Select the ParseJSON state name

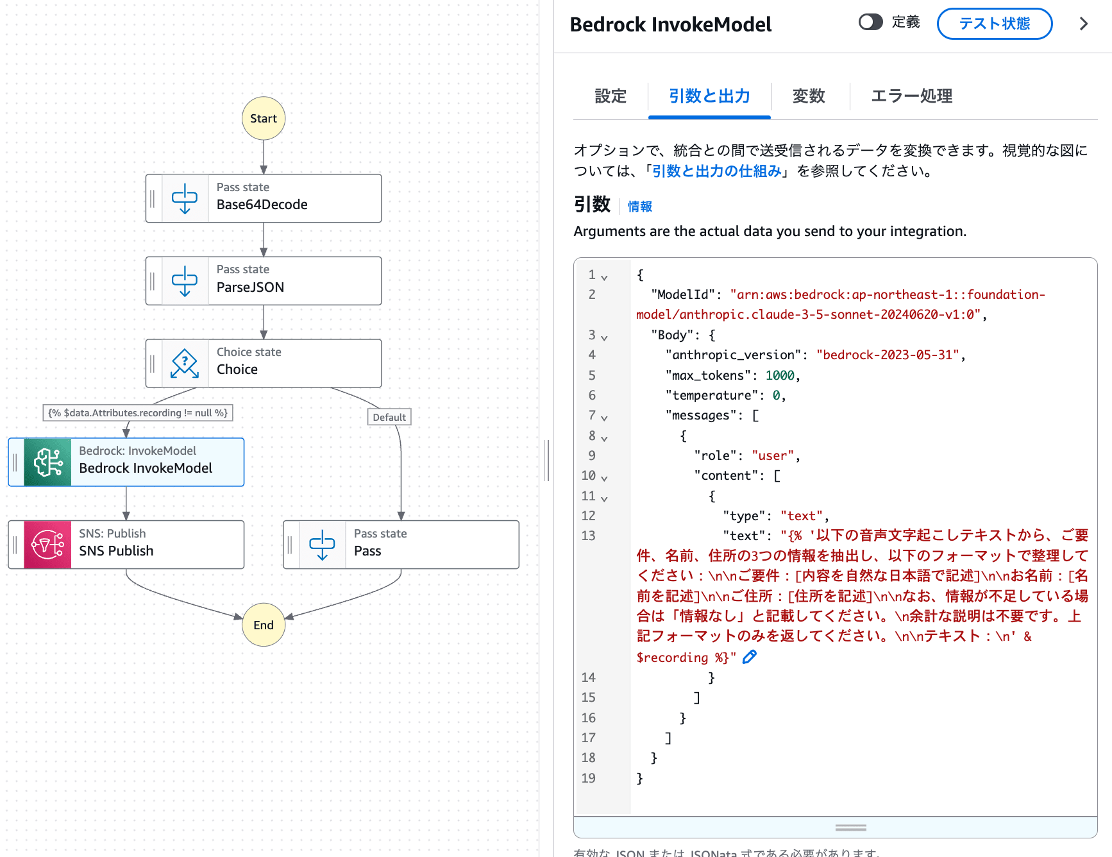tap(250, 287)
